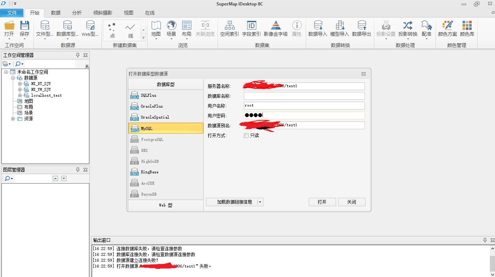Open a workspace with the 打开 icon

pos(9,26)
